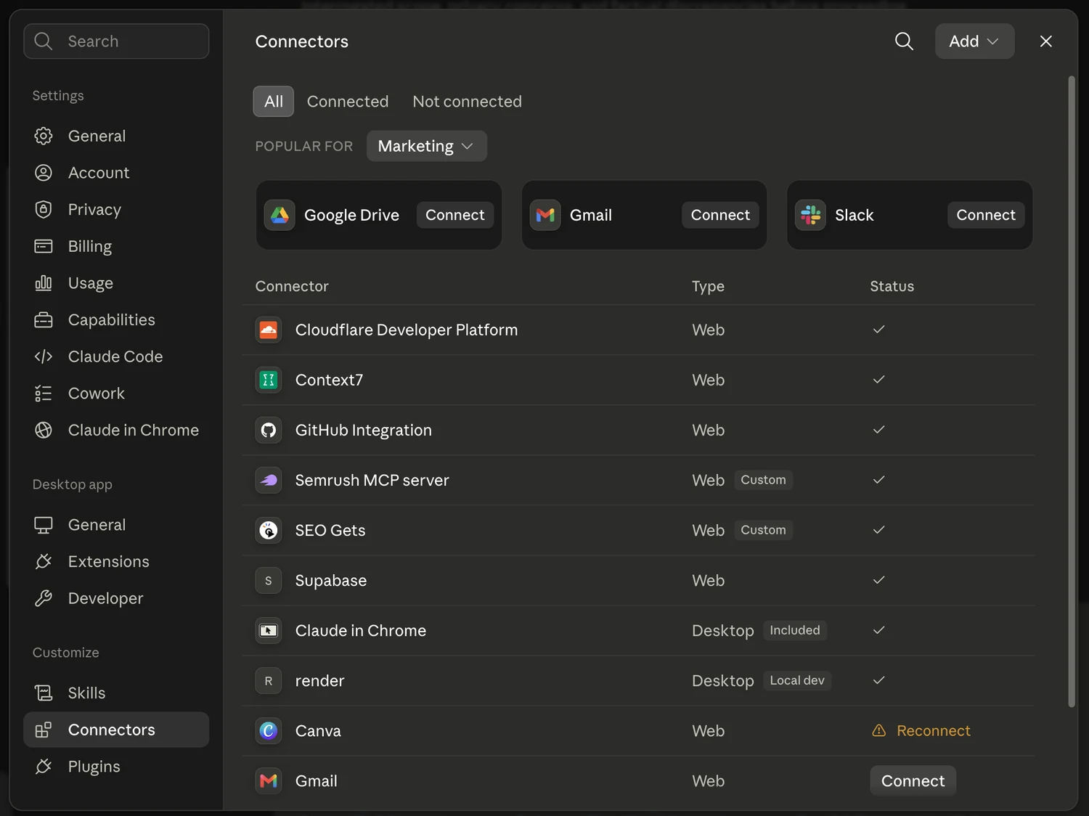Click the Context7 connector icon
Screen dimensions: 1089x816
(269, 380)
